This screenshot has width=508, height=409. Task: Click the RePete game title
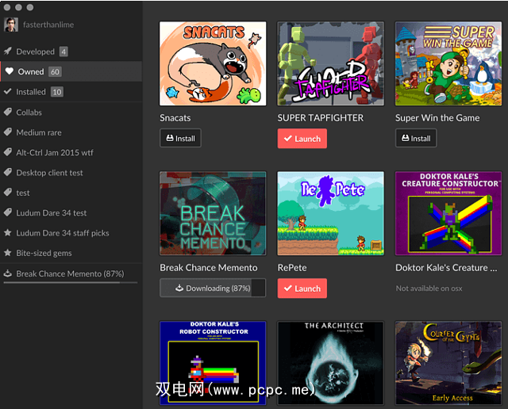pos(292,268)
